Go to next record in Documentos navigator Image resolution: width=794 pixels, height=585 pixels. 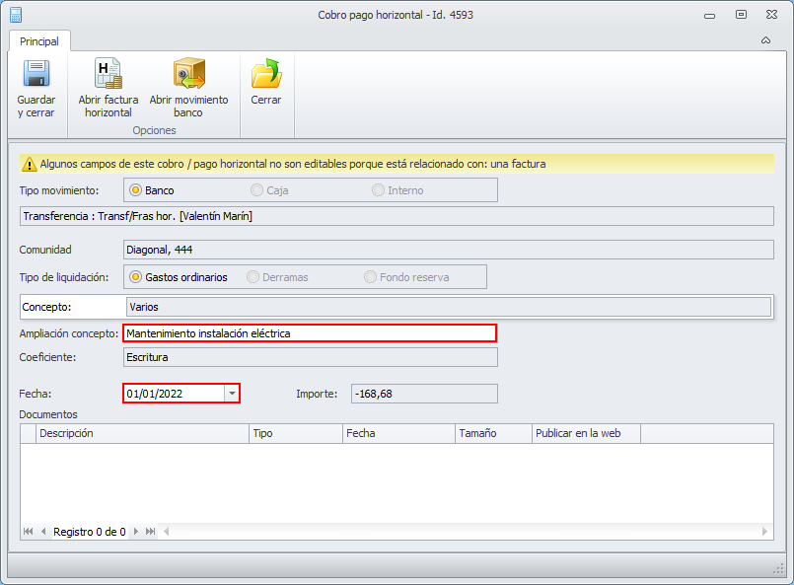coord(136,532)
